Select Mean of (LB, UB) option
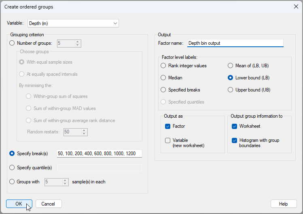 coord(231,66)
